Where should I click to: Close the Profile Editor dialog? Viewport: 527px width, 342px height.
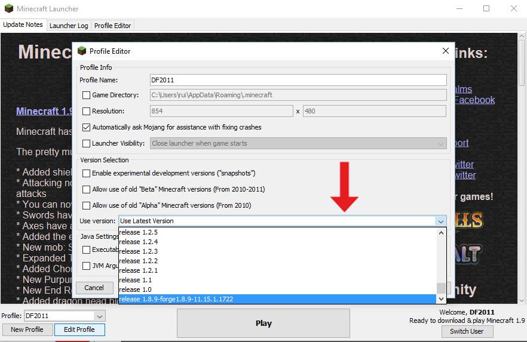click(x=444, y=51)
